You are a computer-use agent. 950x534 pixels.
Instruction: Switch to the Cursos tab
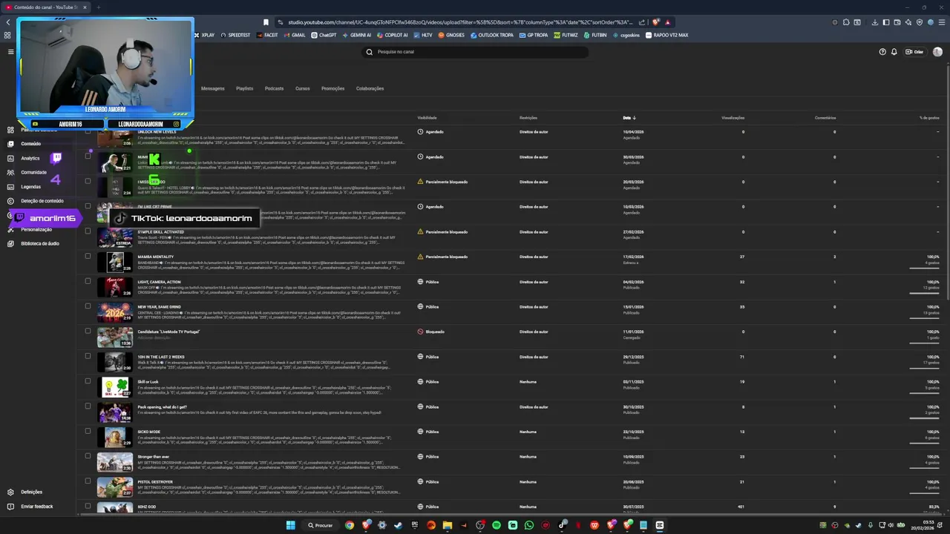coord(302,88)
